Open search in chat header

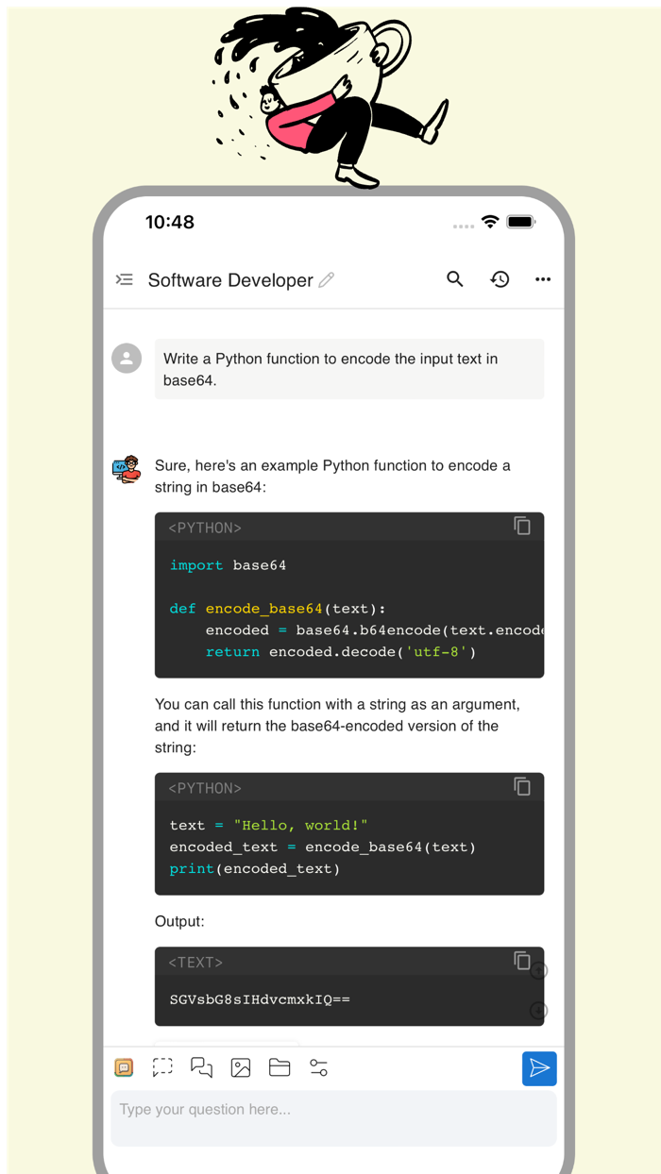click(455, 279)
